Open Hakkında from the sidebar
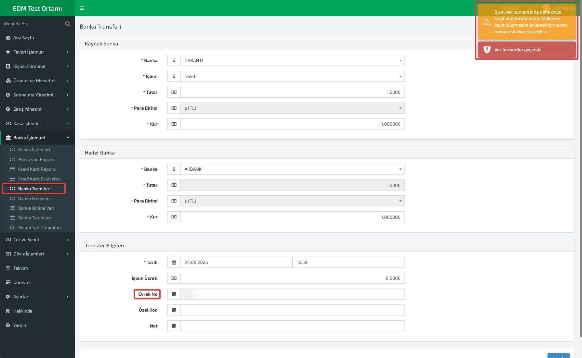The width and height of the screenshot is (582, 358). point(37,311)
